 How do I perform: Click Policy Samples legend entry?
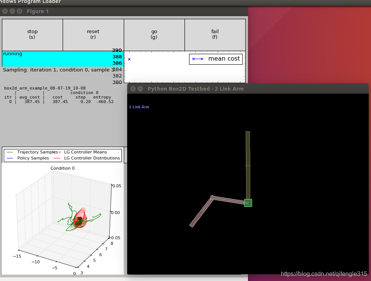[28, 158]
